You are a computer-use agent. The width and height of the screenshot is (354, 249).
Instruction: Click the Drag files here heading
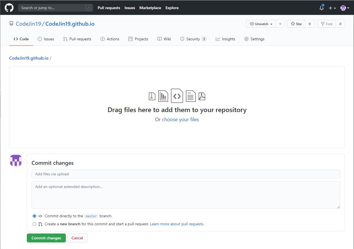(x=177, y=110)
